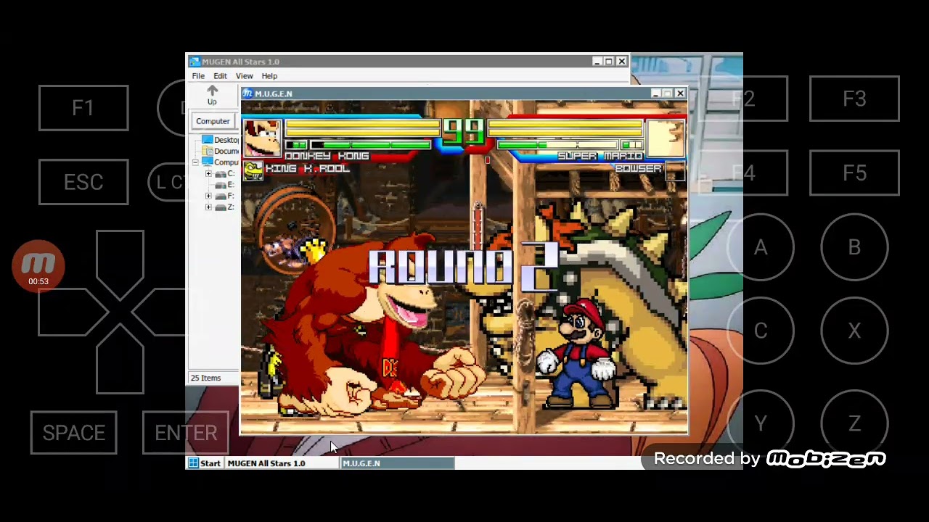Image resolution: width=929 pixels, height=522 pixels.
Task: Tap the round Y gamepad button
Action: pyautogui.click(x=760, y=423)
